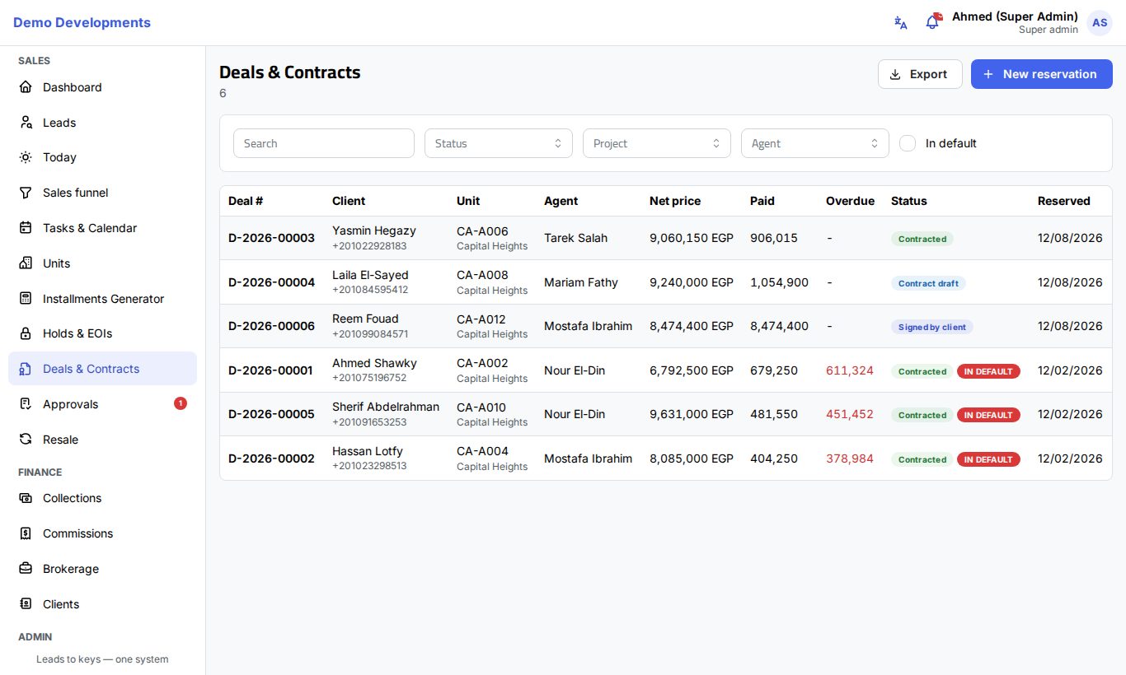Select client name Hassan Lotfy

pos(368,451)
